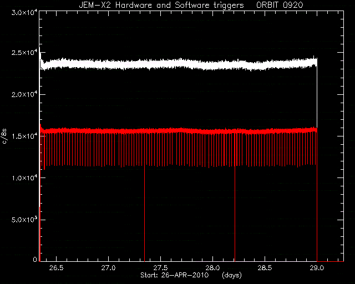355x284 pixels.
Task: Click the 28.0 x-axis tick label
Action: click(x=212, y=268)
